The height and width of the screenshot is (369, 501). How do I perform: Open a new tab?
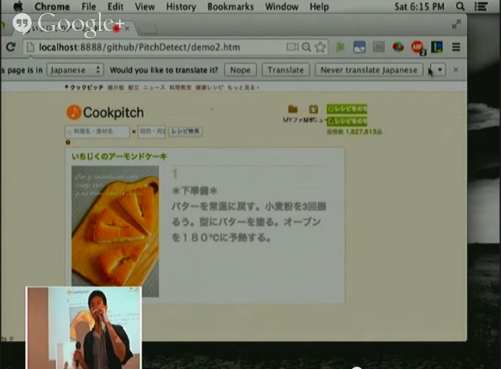click(147, 29)
